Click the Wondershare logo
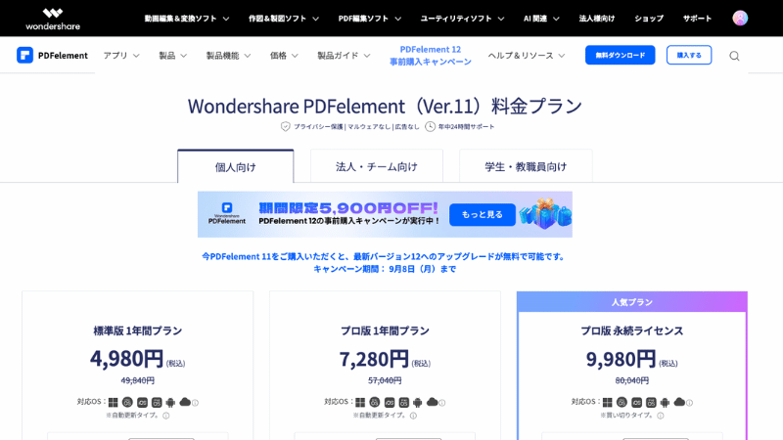The image size is (783, 440). (53, 19)
